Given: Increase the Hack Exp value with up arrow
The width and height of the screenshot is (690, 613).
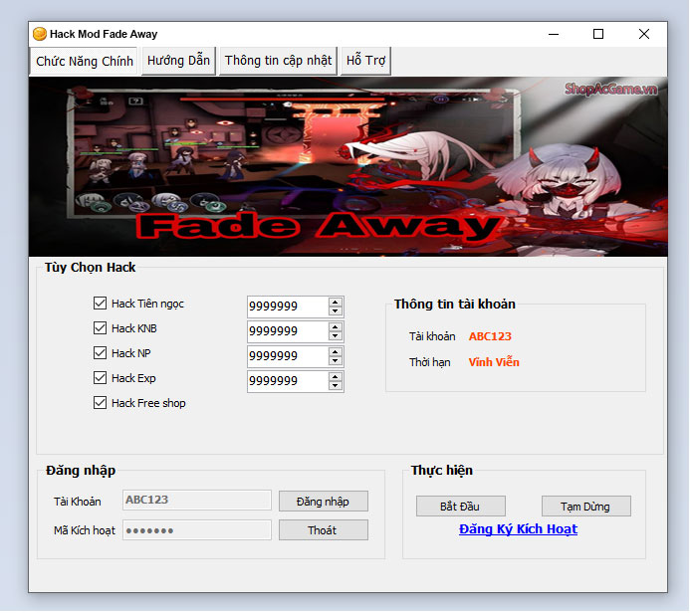Looking at the screenshot, I should pos(336,377).
